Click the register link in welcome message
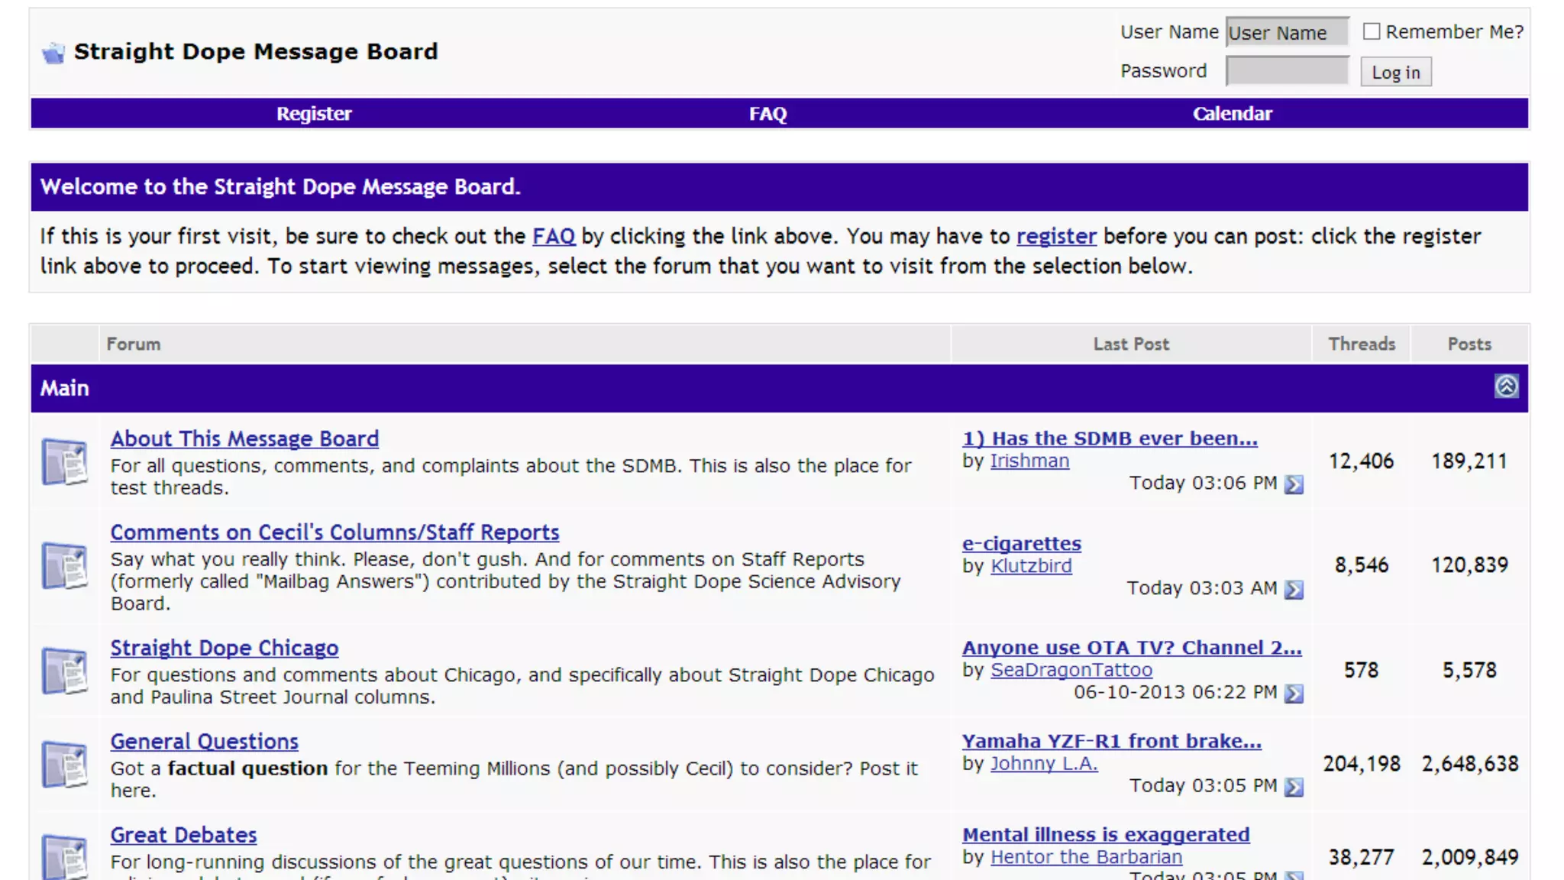The image size is (1564, 880). coord(1056,236)
